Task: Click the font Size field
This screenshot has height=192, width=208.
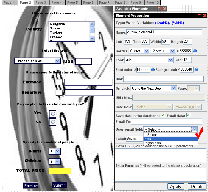Action: tap(187, 60)
